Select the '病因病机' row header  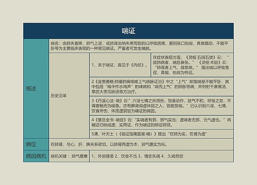click(x=36, y=156)
